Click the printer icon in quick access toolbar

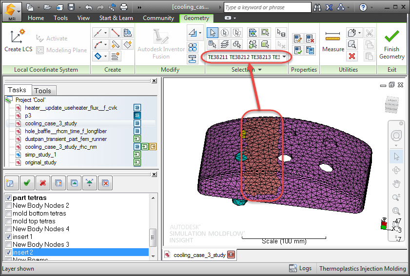click(124, 7)
